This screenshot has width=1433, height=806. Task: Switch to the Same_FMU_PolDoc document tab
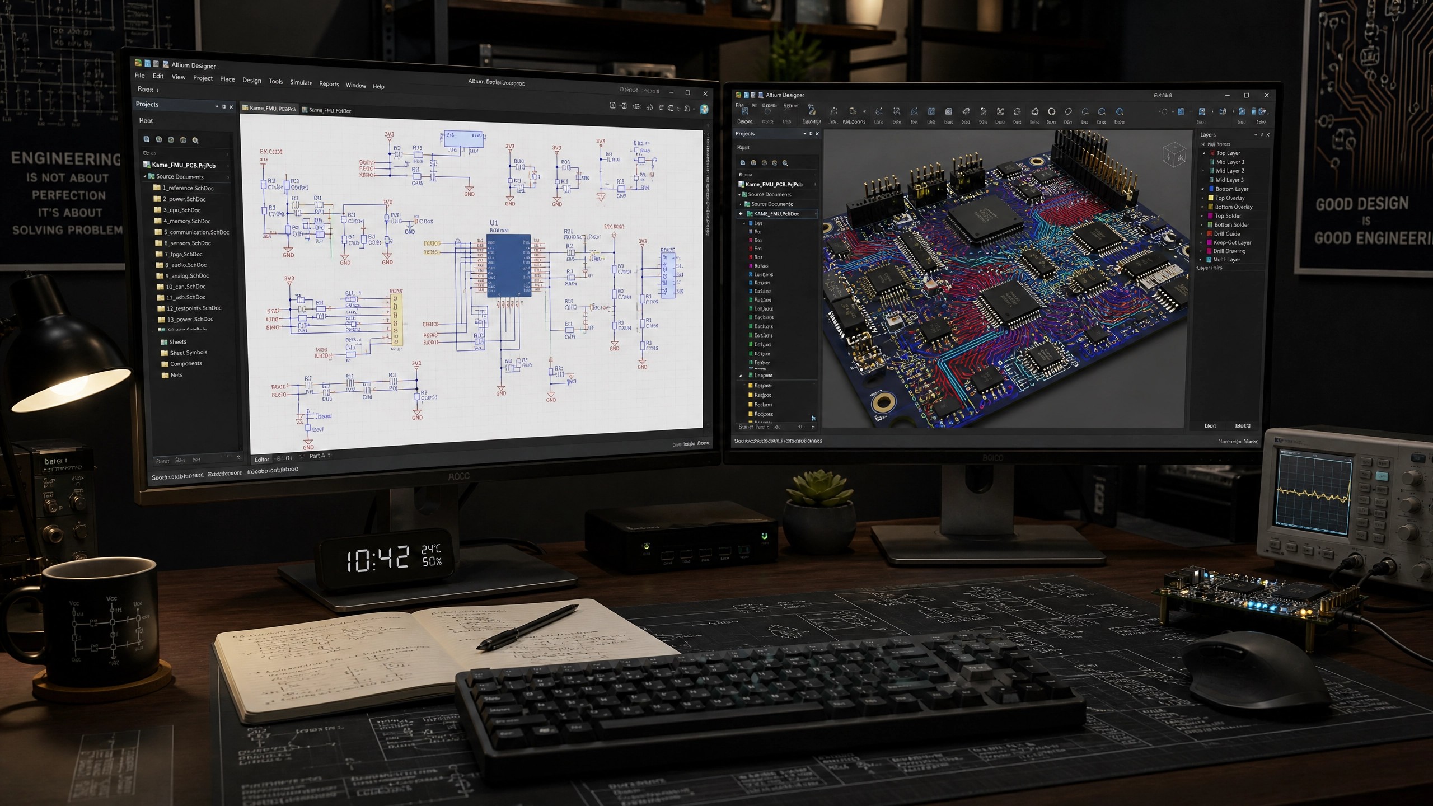(x=327, y=110)
